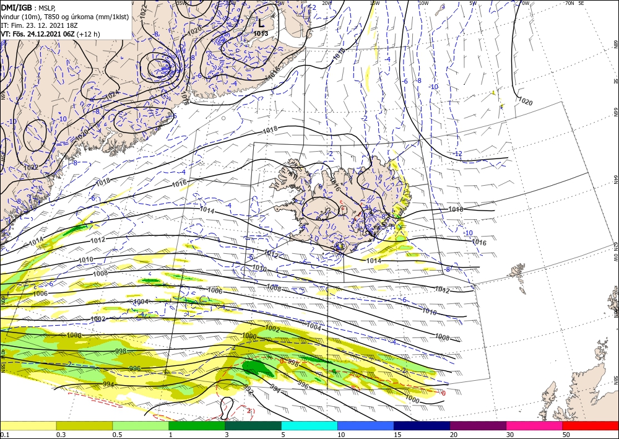Screen dimensions: 619x439
Task: Click the light green 0.5–1 mm legend swatch
Action: [x=141, y=425]
